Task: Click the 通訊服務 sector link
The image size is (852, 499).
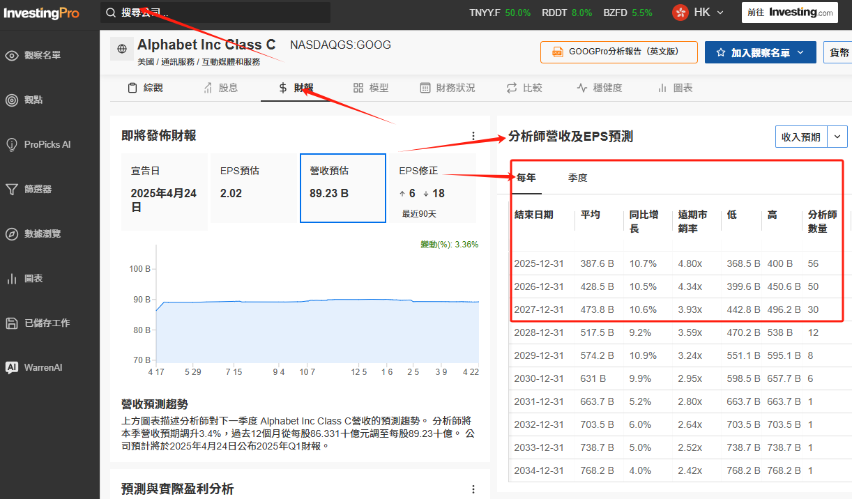Action: coord(178,62)
